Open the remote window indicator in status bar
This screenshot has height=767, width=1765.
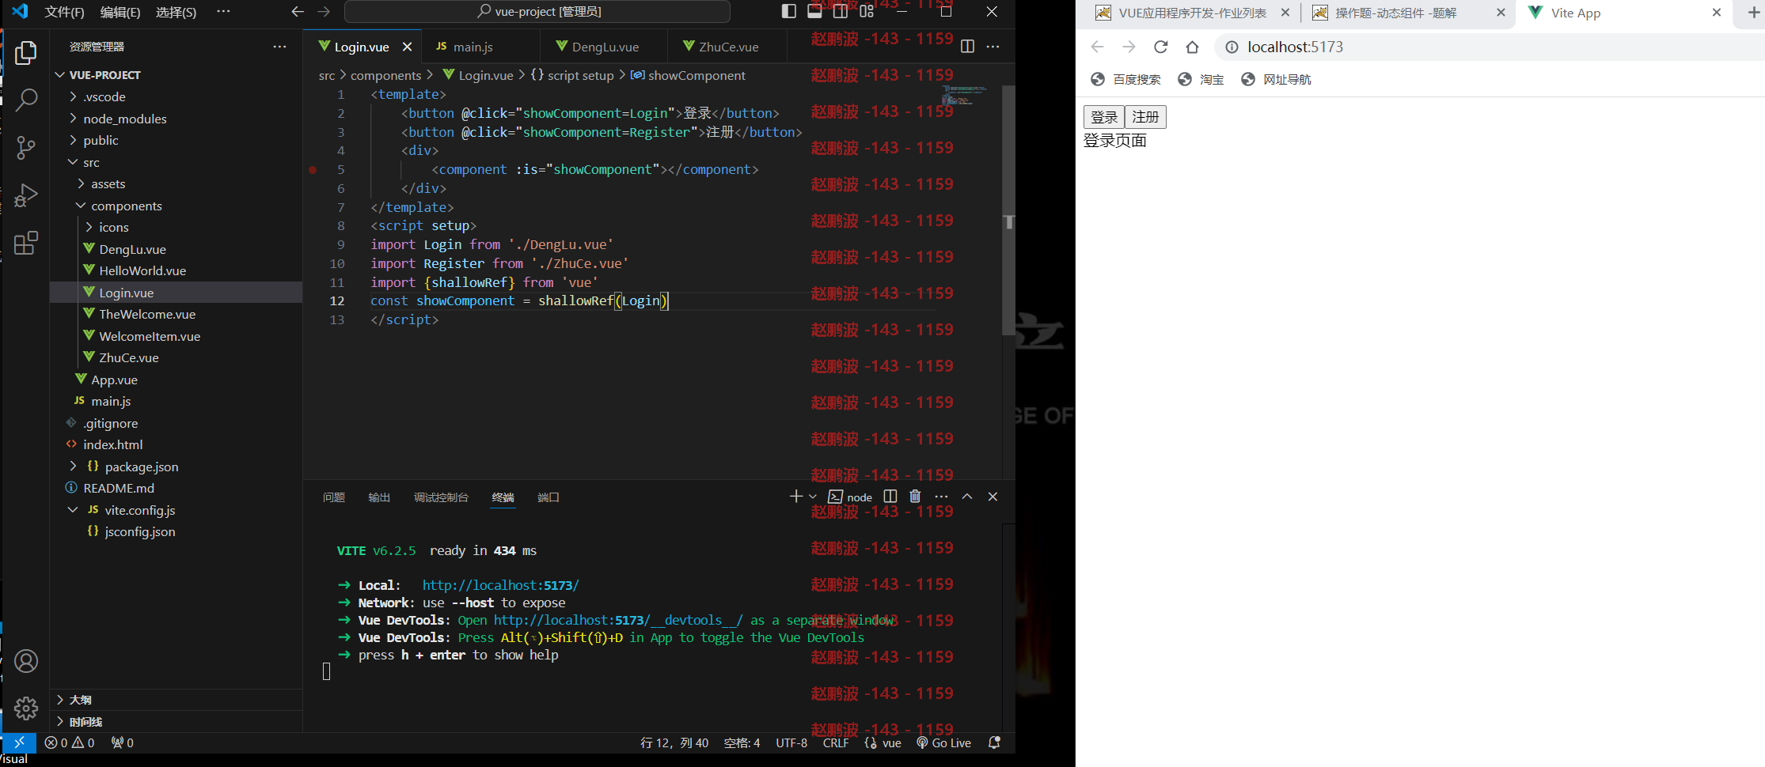tap(19, 742)
